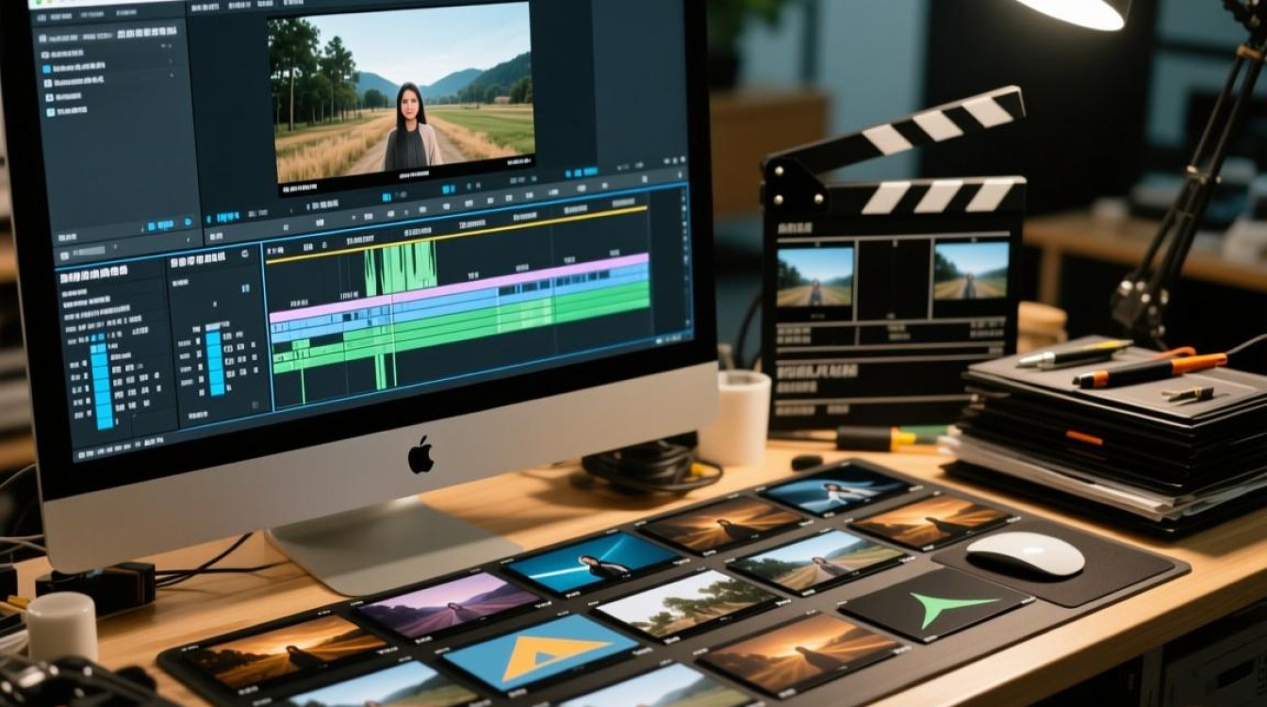The height and width of the screenshot is (707, 1267).
Task: Click the small icon atop the second mixer panel
Action: (x=245, y=255)
